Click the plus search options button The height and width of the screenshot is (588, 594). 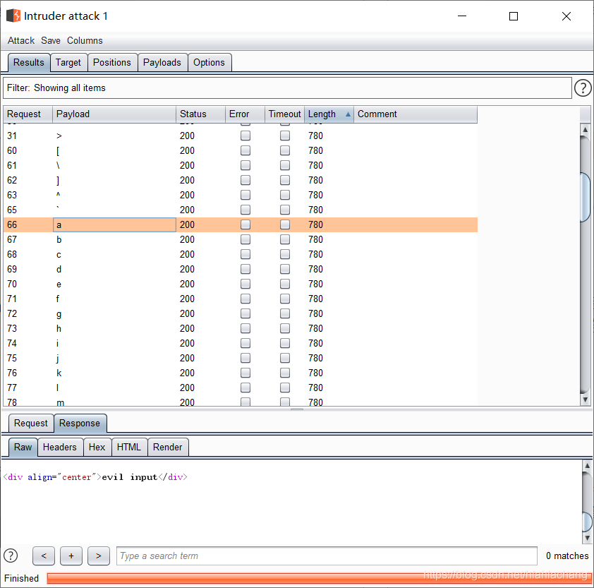71,556
